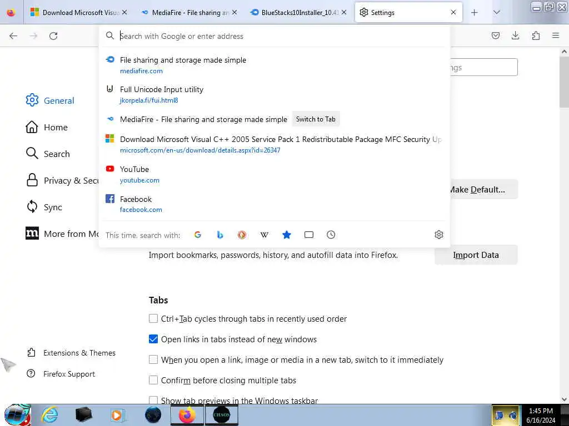Viewport: 569px width, 426px height.
Task: Click the scrollbar up arrow
Action: pyautogui.click(x=565, y=52)
